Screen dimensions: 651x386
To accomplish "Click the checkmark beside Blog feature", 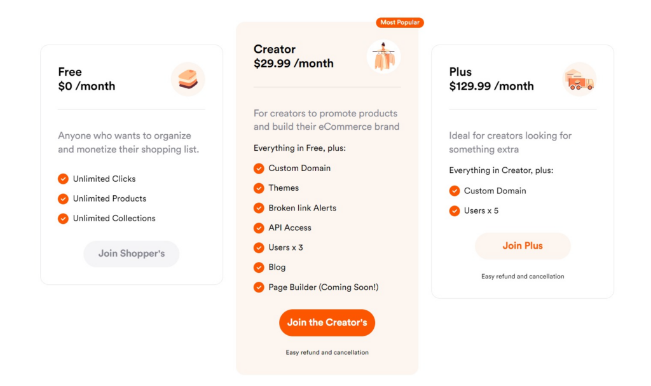I will (x=259, y=267).
